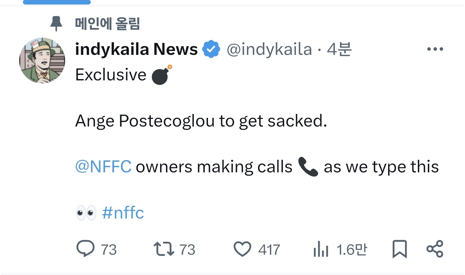Open the @NFFC mention link
The height and width of the screenshot is (275, 465).
pyautogui.click(x=103, y=167)
